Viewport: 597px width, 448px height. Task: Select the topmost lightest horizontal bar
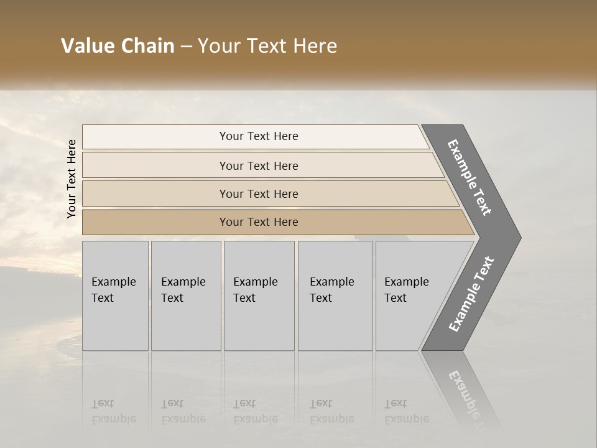click(x=258, y=136)
